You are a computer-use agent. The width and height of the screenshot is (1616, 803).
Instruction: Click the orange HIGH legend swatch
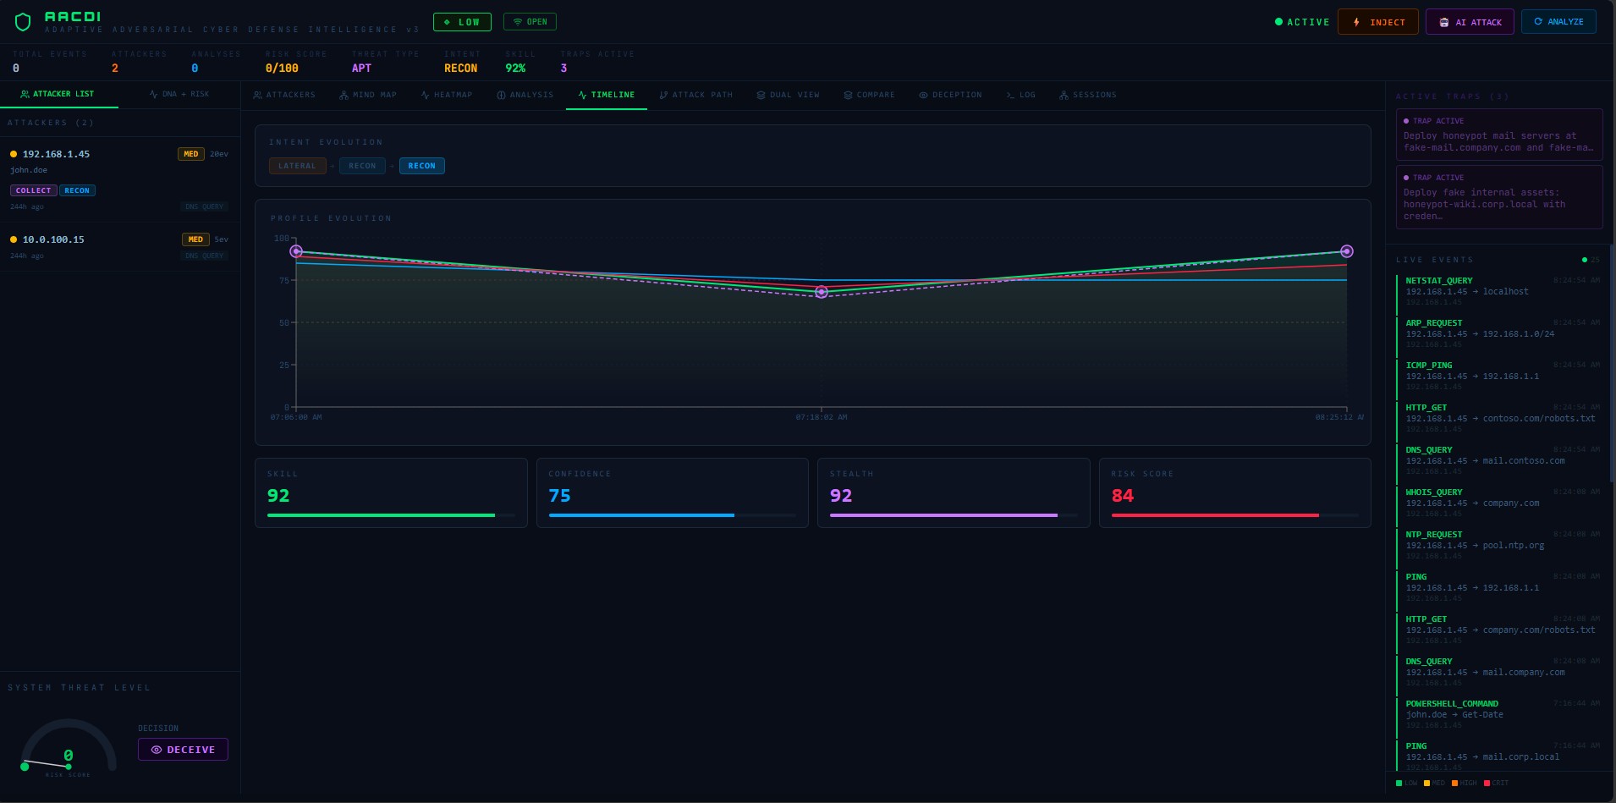point(1454,783)
